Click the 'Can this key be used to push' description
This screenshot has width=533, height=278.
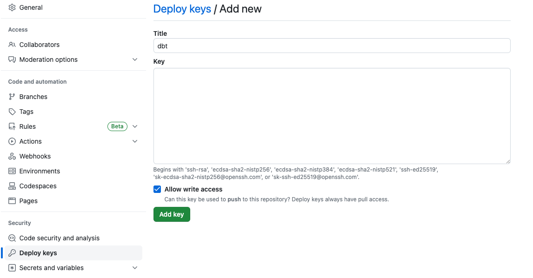click(277, 199)
